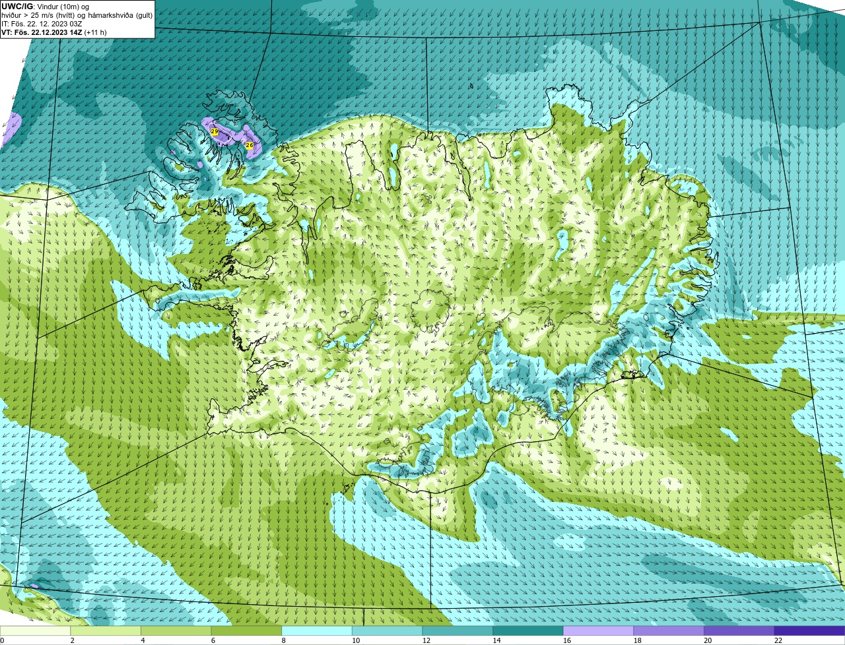This screenshot has height=645, width=845.
Task: Click the scale tick label 14
Action: (x=496, y=640)
